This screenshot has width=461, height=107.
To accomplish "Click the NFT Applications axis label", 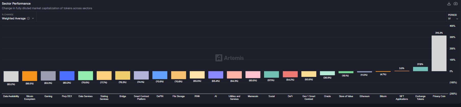I will (402, 98).
